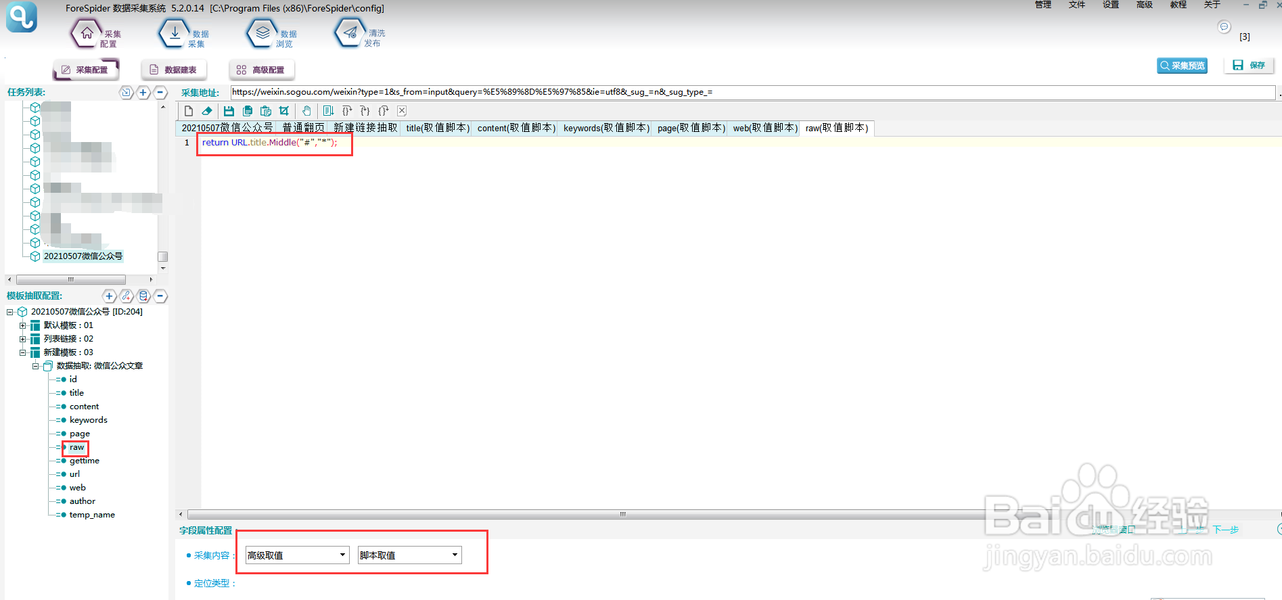Switch to the title(取值脚本) tab
The width and height of the screenshot is (1282, 600).
(x=438, y=128)
